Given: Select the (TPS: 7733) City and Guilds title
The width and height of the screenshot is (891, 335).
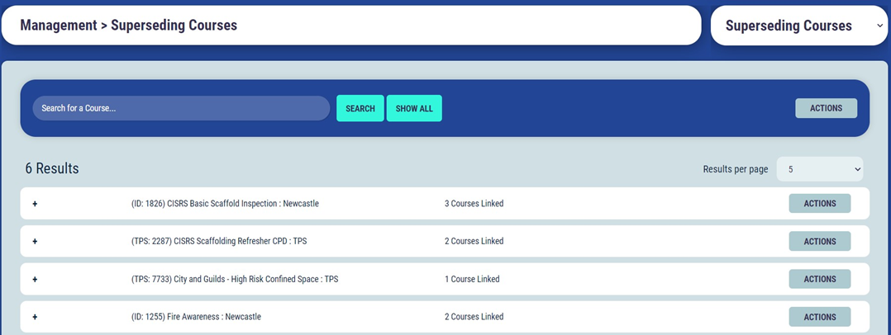Looking at the screenshot, I should [x=235, y=280].
